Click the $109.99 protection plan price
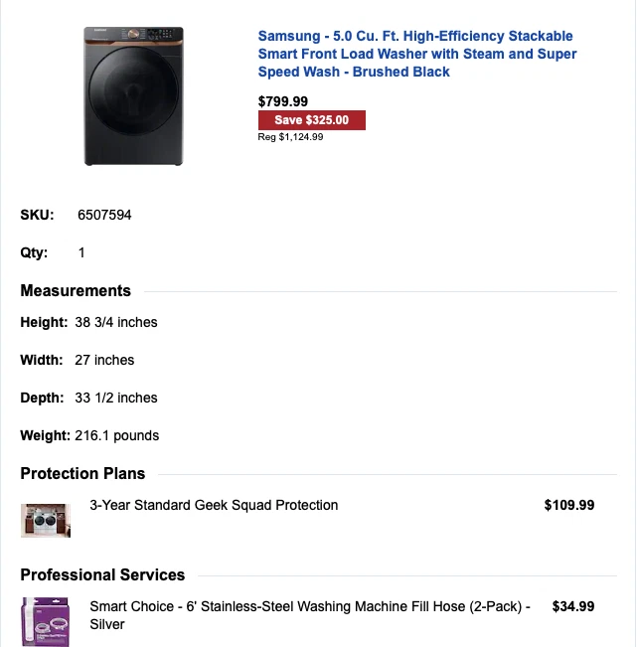The width and height of the screenshot is (637, 647). pos(569,505)
